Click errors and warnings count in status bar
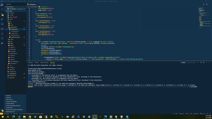 click(16, 114)
